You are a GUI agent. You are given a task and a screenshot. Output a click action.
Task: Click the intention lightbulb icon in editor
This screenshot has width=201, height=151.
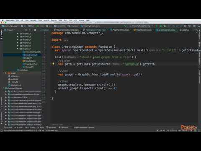(53, 64)
